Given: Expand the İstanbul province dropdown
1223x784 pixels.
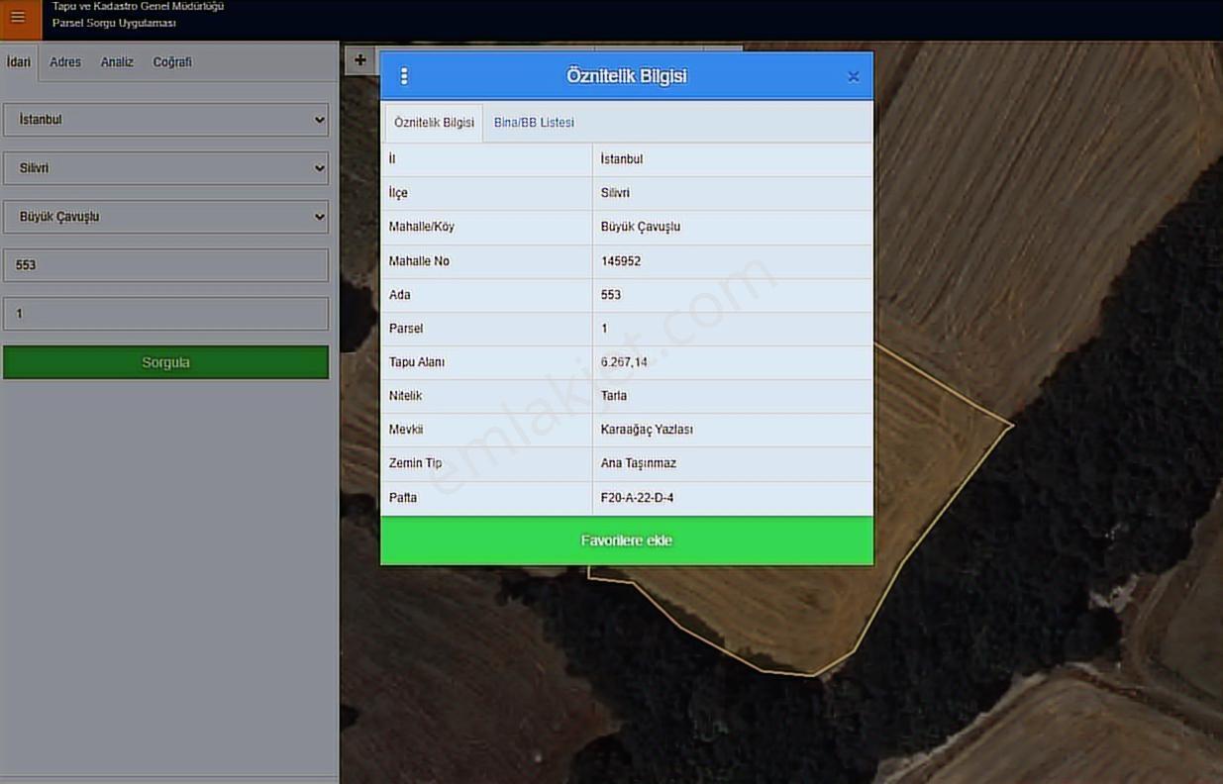Looking at the screenshot, I should [165, 119].
